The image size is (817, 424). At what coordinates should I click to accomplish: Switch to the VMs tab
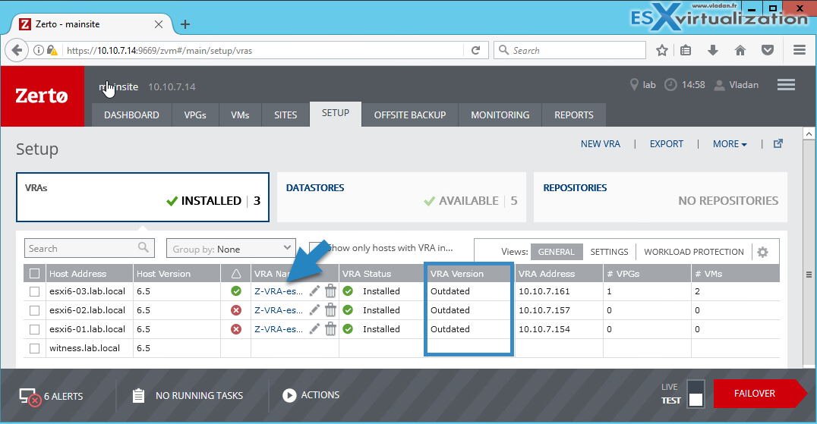point(240,115)
